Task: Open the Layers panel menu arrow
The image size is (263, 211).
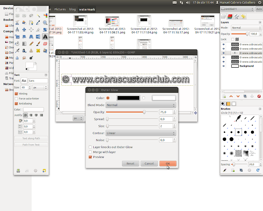Action: (x=260, y=22)
